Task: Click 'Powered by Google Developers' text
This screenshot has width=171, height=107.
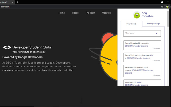Action: [22, 57]
